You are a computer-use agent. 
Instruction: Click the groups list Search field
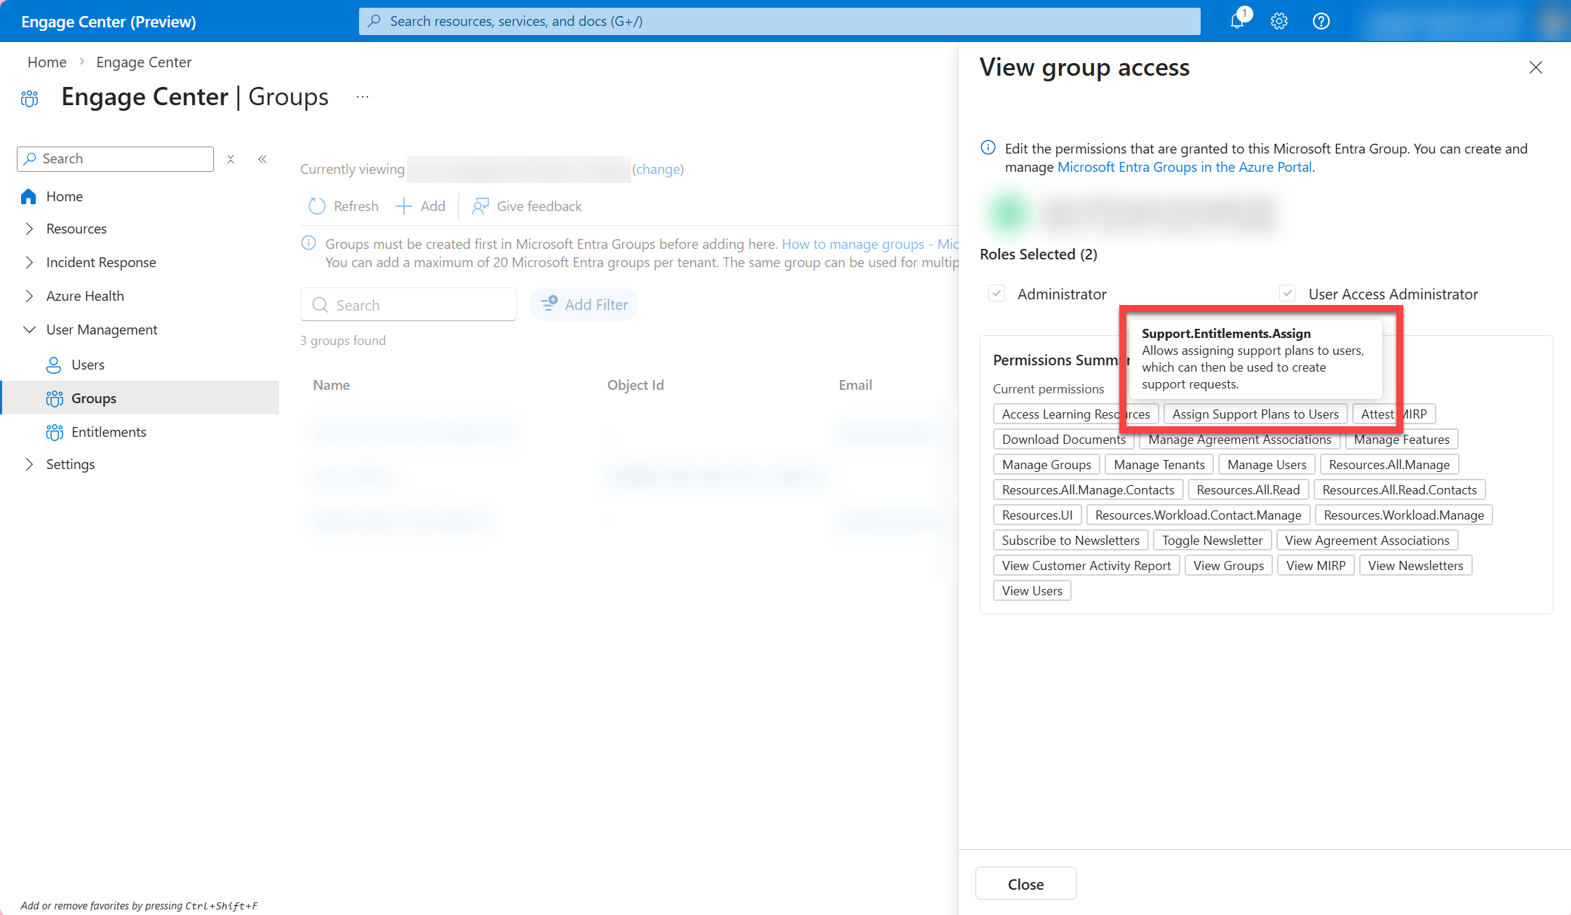pyautogui.click(x=409, y=304)
